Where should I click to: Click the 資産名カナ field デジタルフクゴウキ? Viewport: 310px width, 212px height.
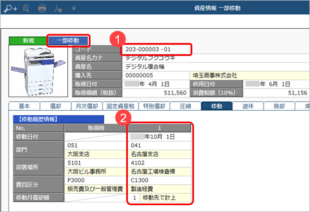click(216, 58)
